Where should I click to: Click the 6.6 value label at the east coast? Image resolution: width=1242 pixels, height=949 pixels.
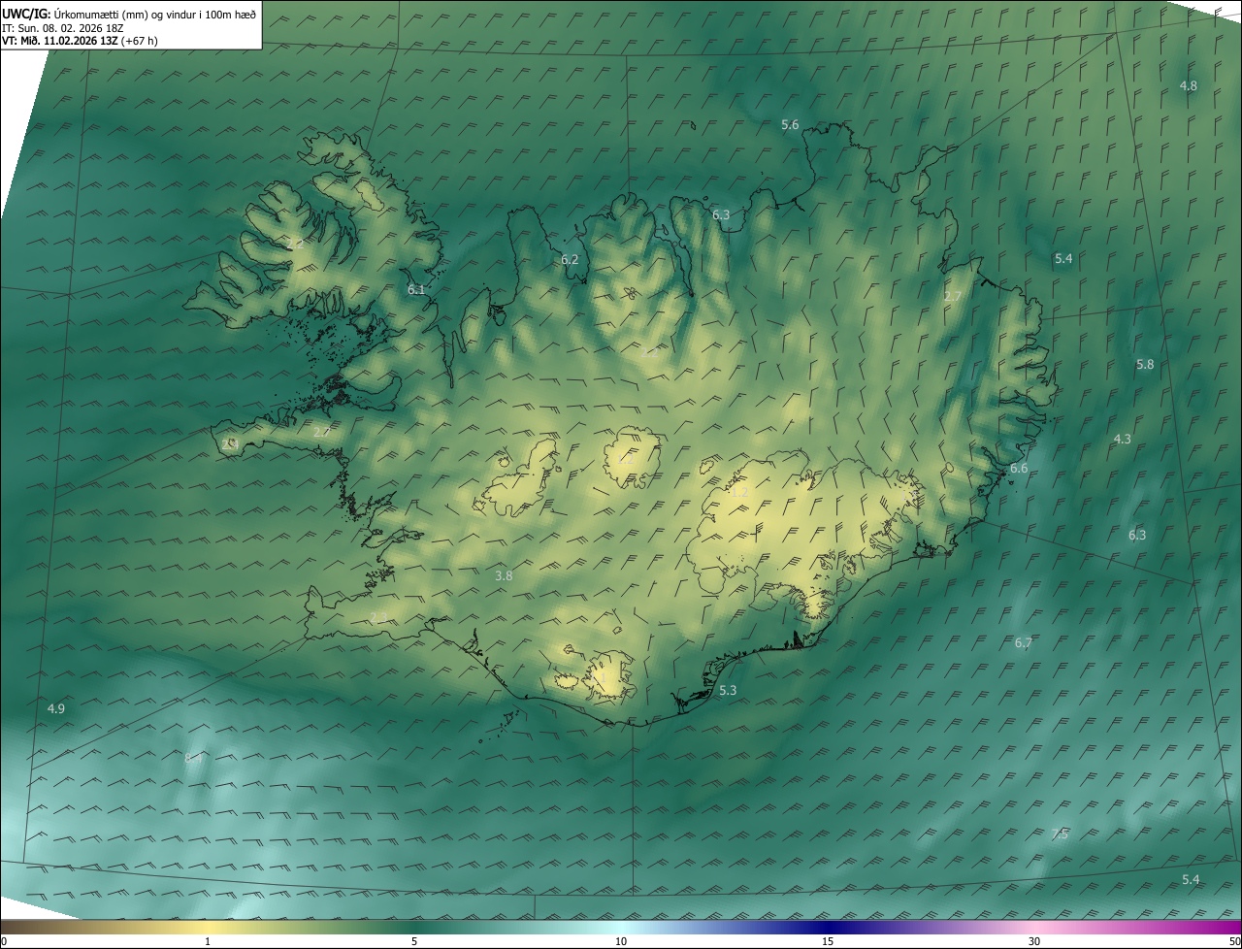coord(1019,468)
